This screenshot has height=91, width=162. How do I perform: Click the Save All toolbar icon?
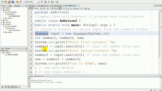[13, 2]
